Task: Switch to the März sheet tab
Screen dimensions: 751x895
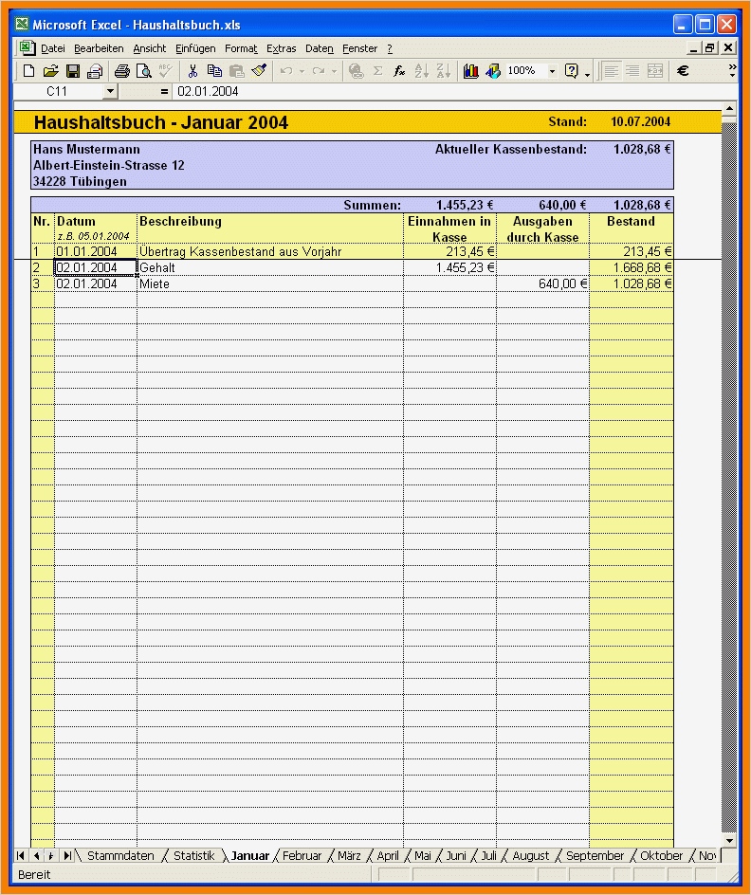Action: 349,855
